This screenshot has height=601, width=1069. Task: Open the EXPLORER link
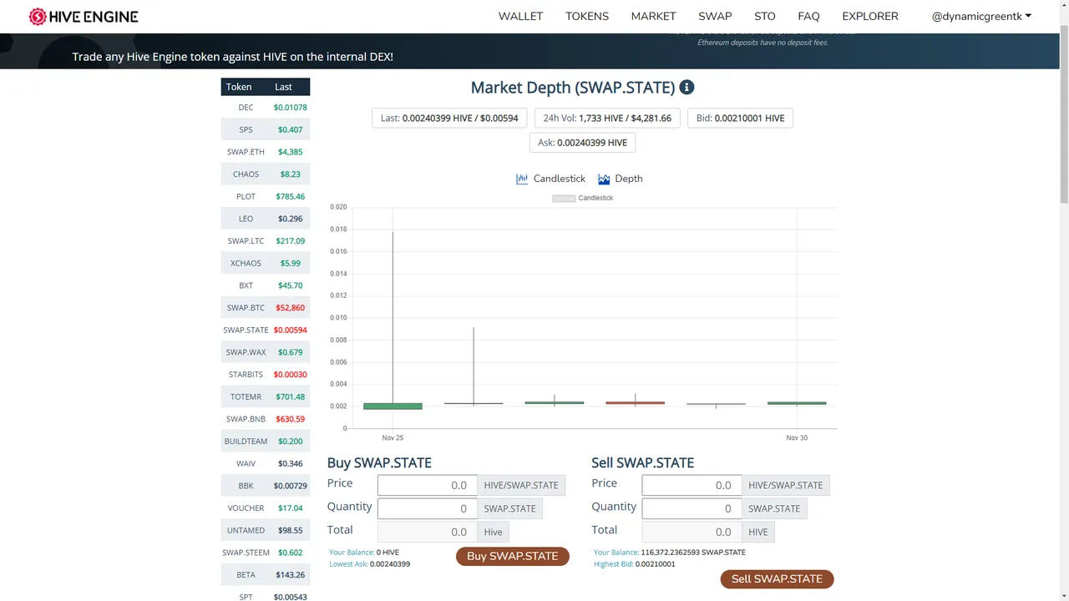870,16
